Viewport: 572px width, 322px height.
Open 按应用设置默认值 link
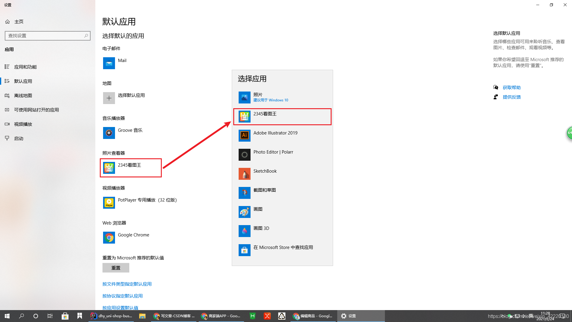pos(120,308)
